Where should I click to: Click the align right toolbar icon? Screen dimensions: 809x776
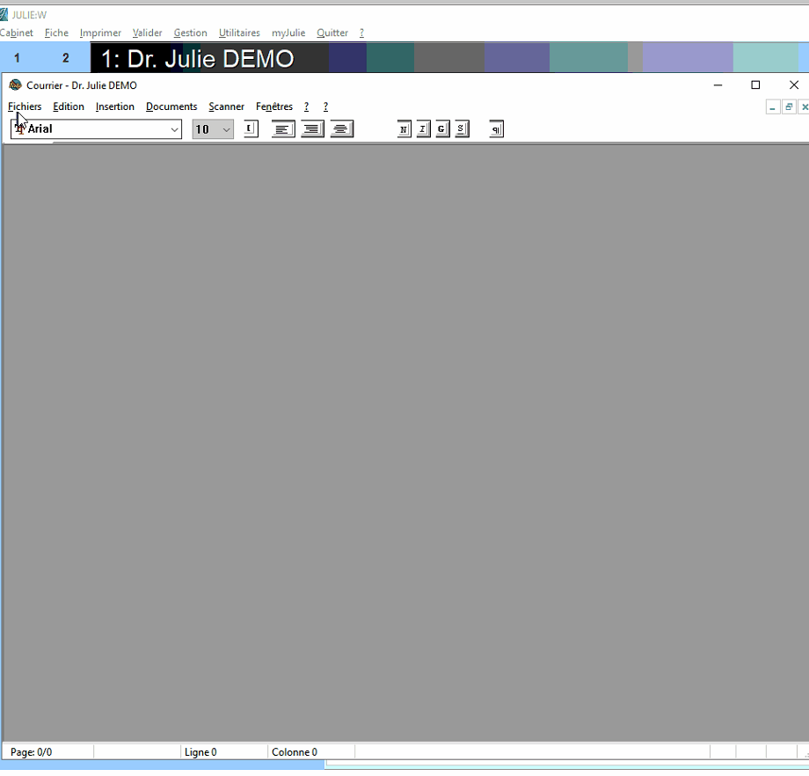[313, 129]
